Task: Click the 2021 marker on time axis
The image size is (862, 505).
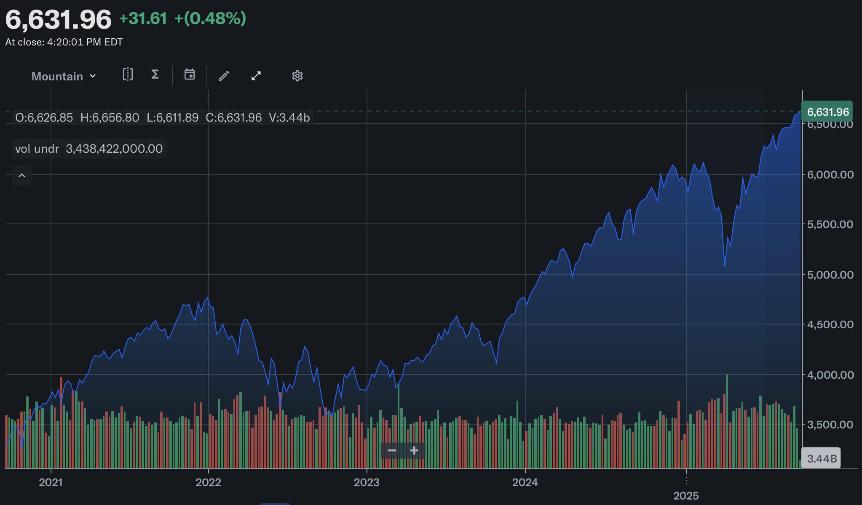Action: [51, 482]
